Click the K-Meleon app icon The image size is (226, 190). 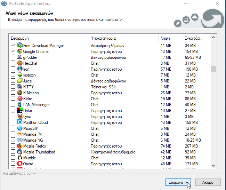(20, 93)
